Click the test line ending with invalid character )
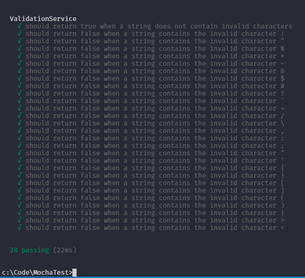Viewport: 305px width, 278px height. pos(151,205)
